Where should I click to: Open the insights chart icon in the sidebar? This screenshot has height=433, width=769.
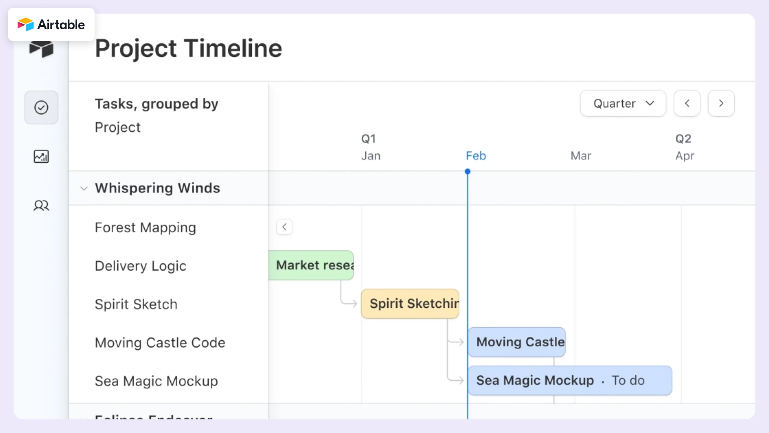click(x=41, y=156)
